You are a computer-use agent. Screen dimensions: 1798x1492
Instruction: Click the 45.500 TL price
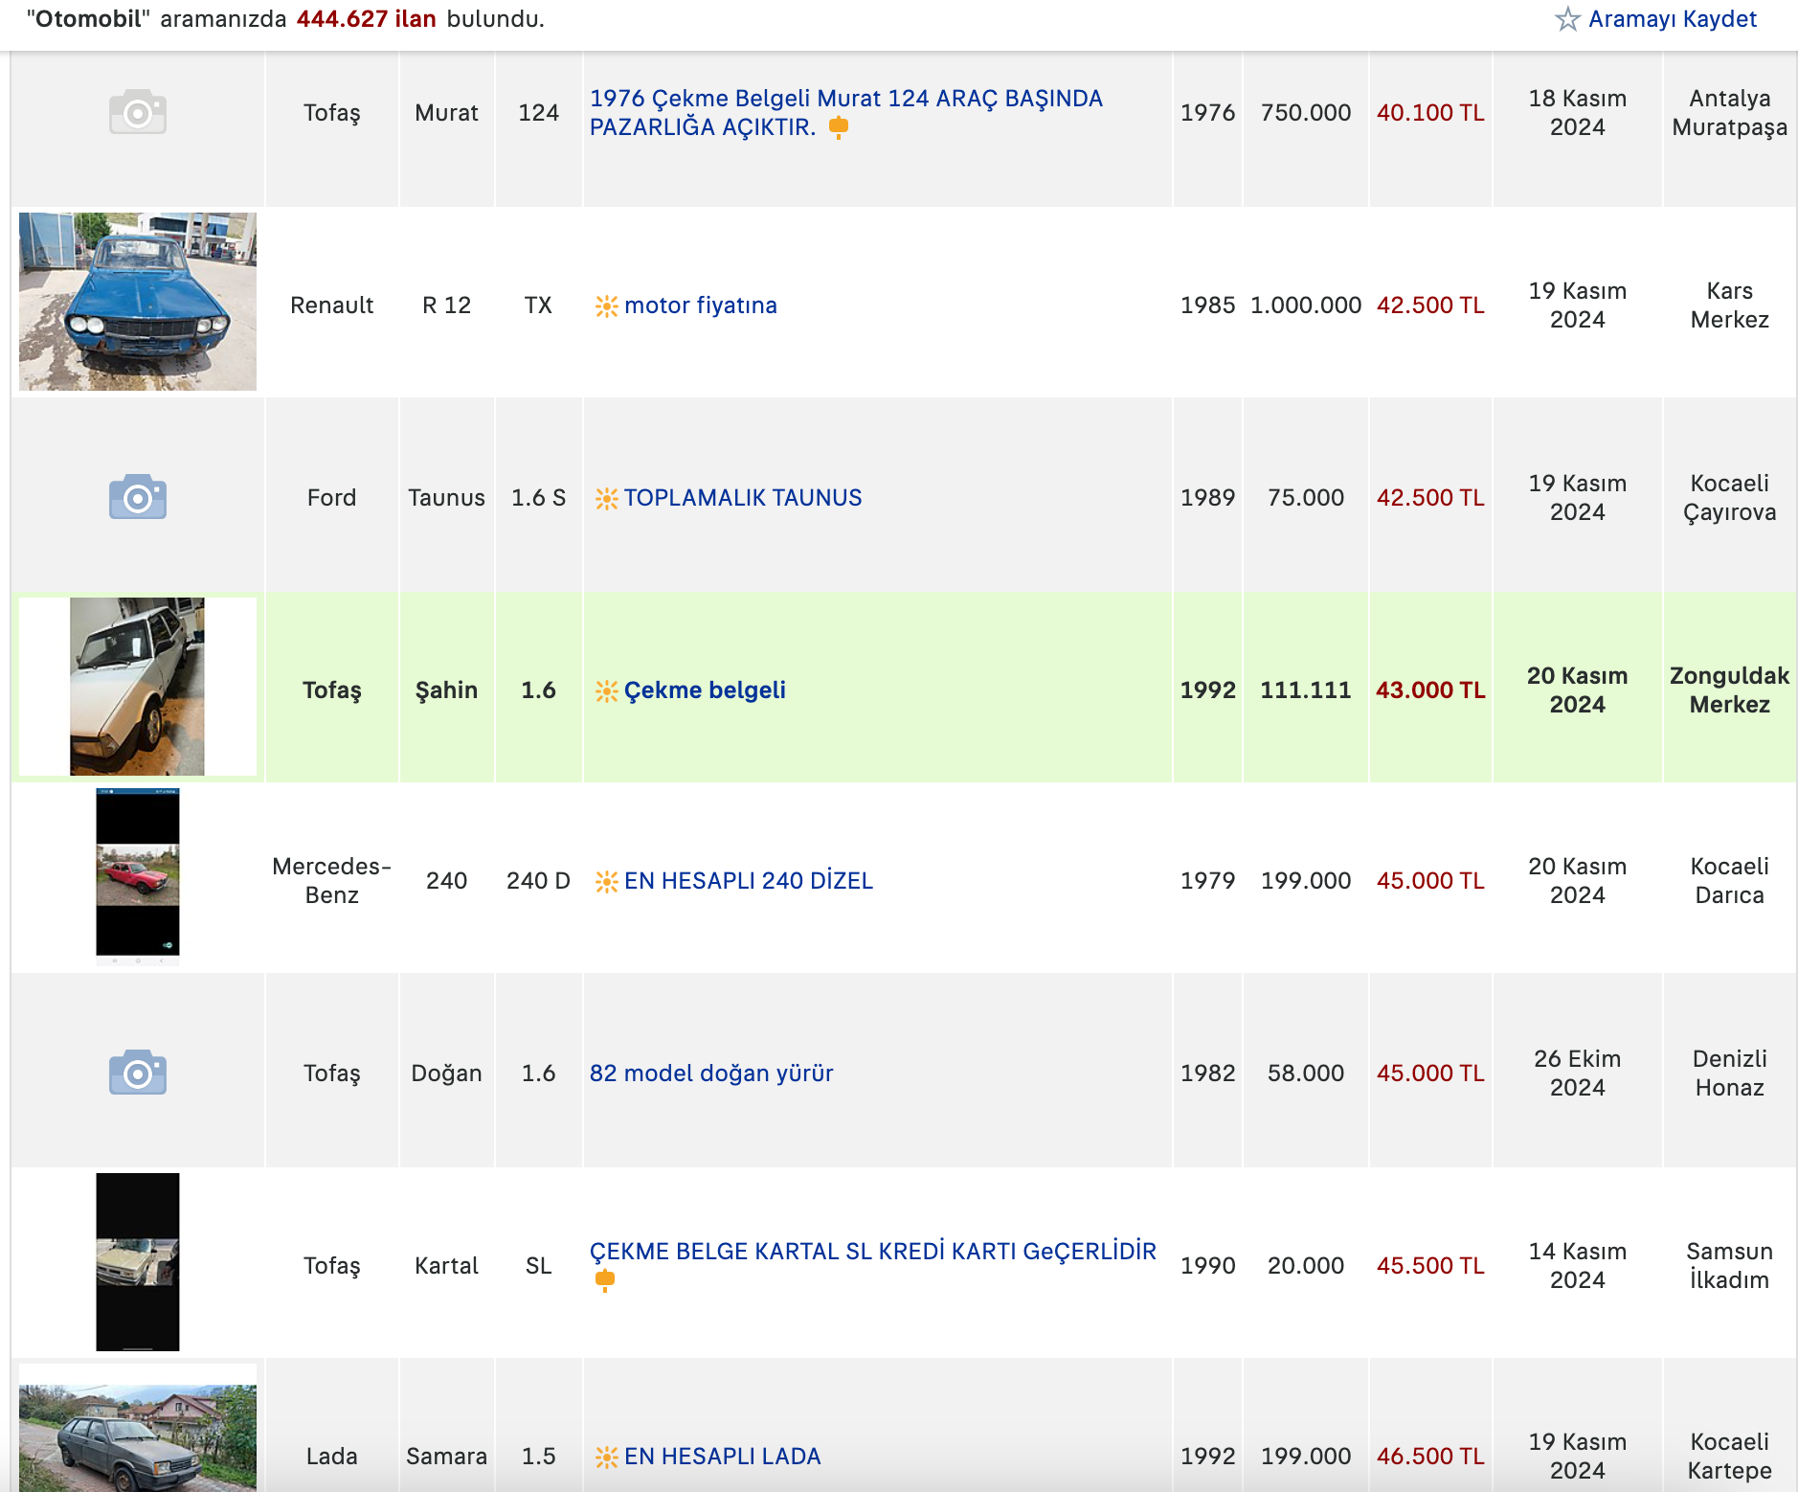point(1430,1266)
